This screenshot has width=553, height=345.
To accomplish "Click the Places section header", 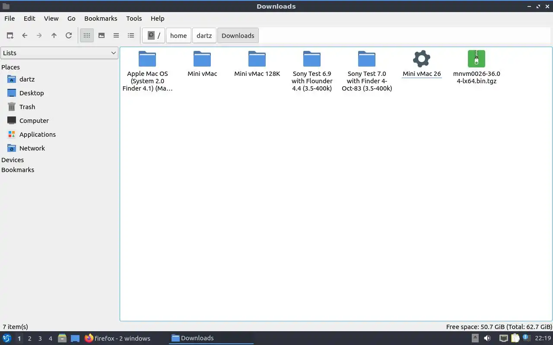I will click(10, 67).
